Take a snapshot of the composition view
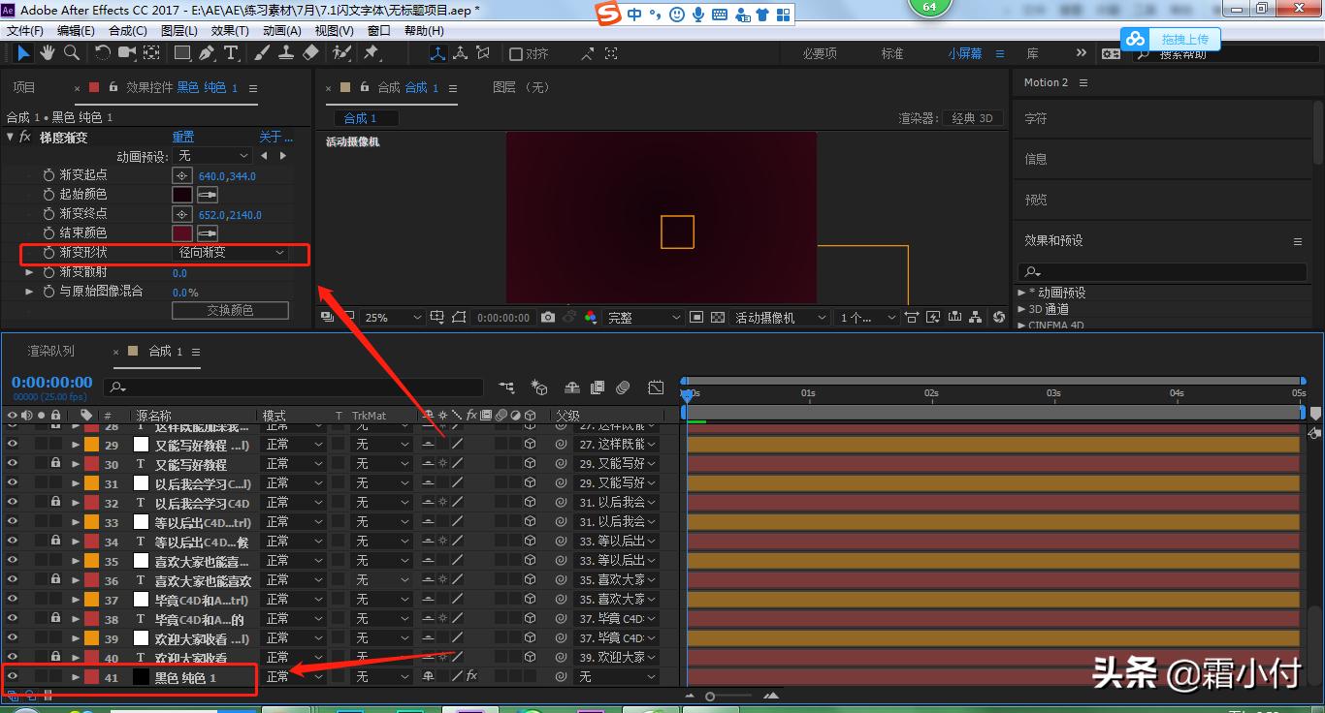The width and height of the screenshot is (1325, 713). pyautogui.click(x=549, y=317)
